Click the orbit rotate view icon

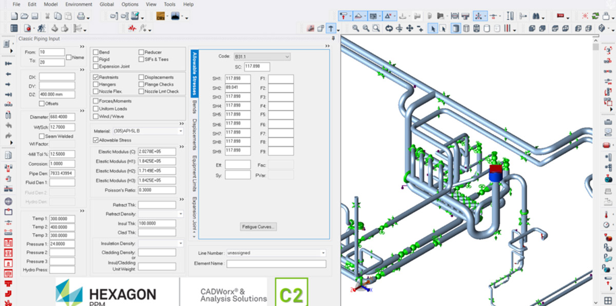[x=389, y=29]
